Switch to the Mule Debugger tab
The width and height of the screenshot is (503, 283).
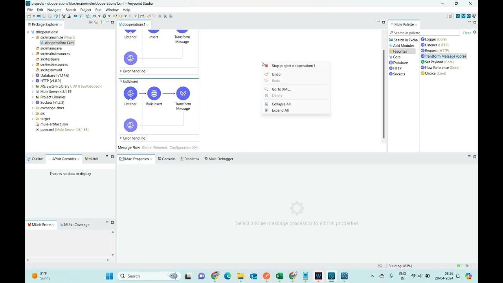coord(219,159)
